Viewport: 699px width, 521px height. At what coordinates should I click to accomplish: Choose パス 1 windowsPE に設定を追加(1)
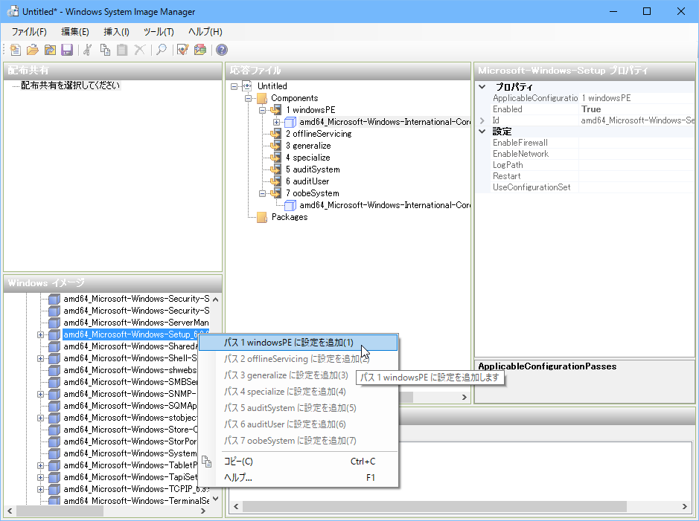coord(298,343)
